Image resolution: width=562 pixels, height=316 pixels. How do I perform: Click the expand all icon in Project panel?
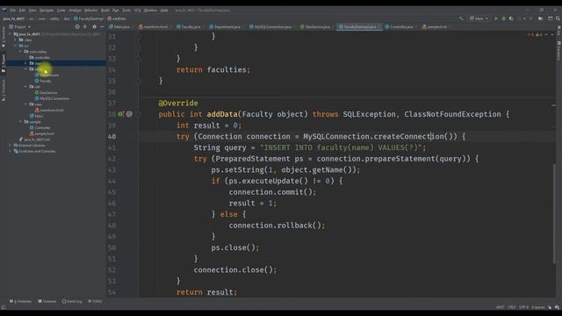pyautogui.click(x=85, y=27)
